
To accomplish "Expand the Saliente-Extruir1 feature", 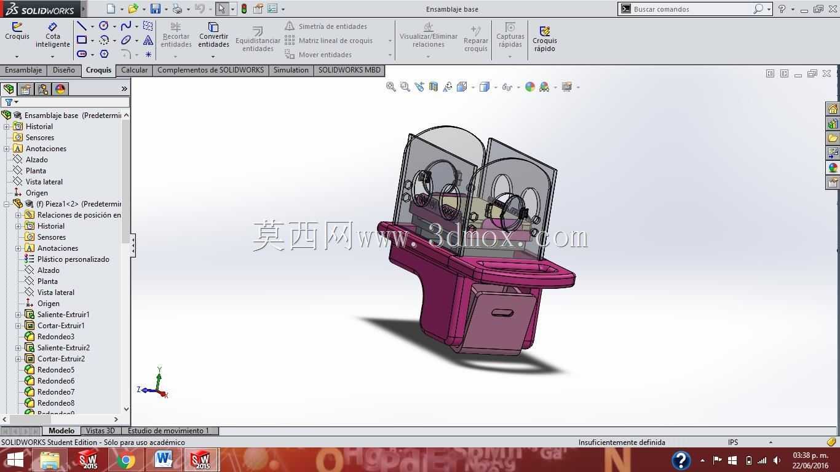I will [18, 315].
